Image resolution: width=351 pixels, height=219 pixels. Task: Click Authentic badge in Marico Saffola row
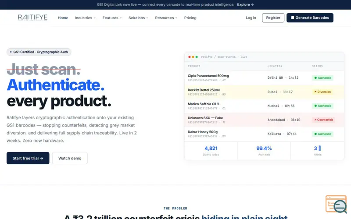pos(322,106)
